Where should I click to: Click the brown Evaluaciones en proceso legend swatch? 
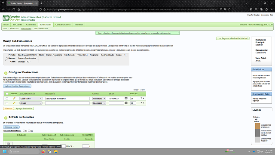coord(257,126)
